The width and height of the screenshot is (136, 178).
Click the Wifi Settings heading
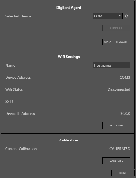pyautogui.click(x=69, y=57)
